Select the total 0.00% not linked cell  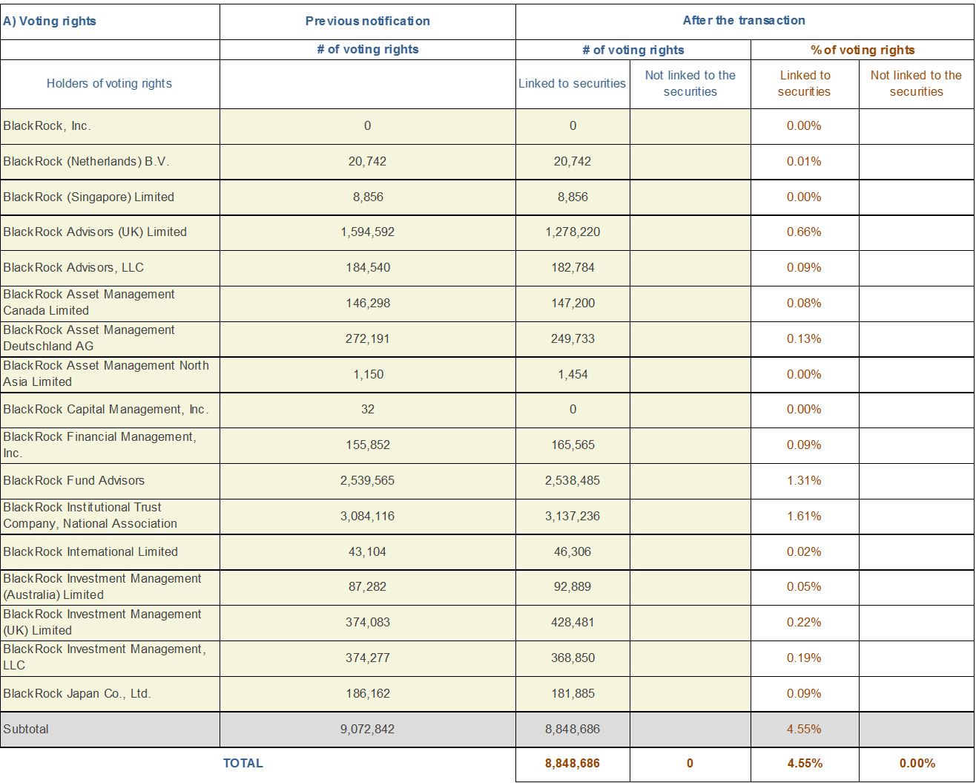pyautogui.click(x=917, y=764)
